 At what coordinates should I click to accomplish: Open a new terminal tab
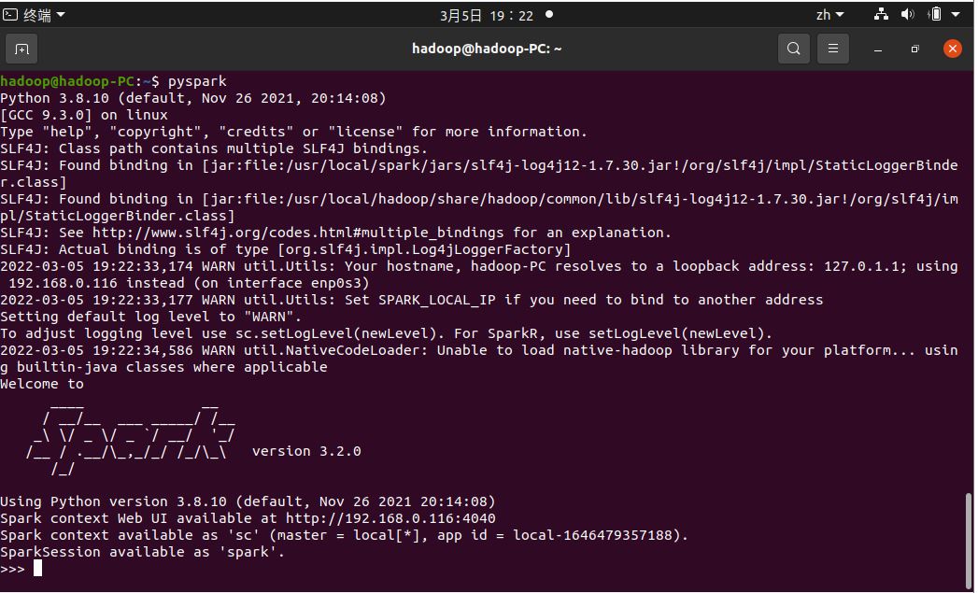21,49
